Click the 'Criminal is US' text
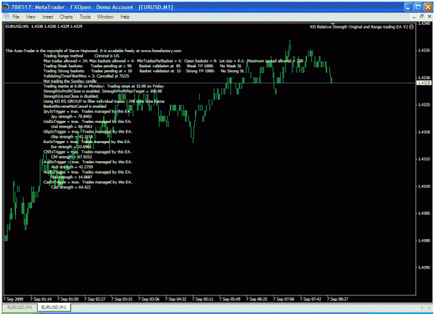The height and width of the screenshot is (314, 435). pyautogui.click(x=106, y=56)
